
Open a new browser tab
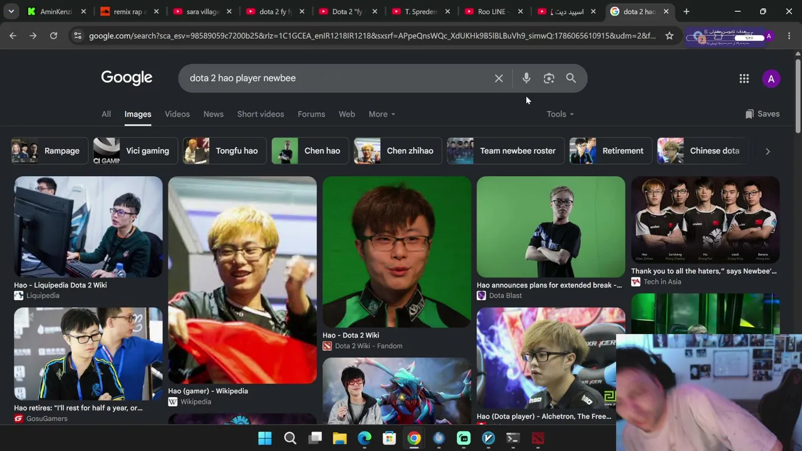686,11
